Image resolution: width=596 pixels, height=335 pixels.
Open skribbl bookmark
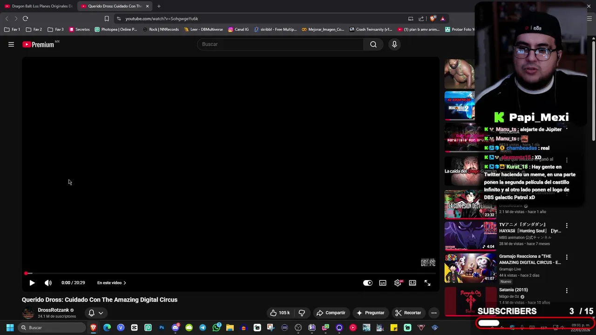tap(275, 29)
